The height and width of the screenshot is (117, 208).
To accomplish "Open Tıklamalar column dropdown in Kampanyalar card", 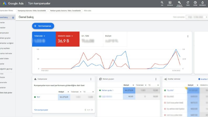I will (81, 92).
